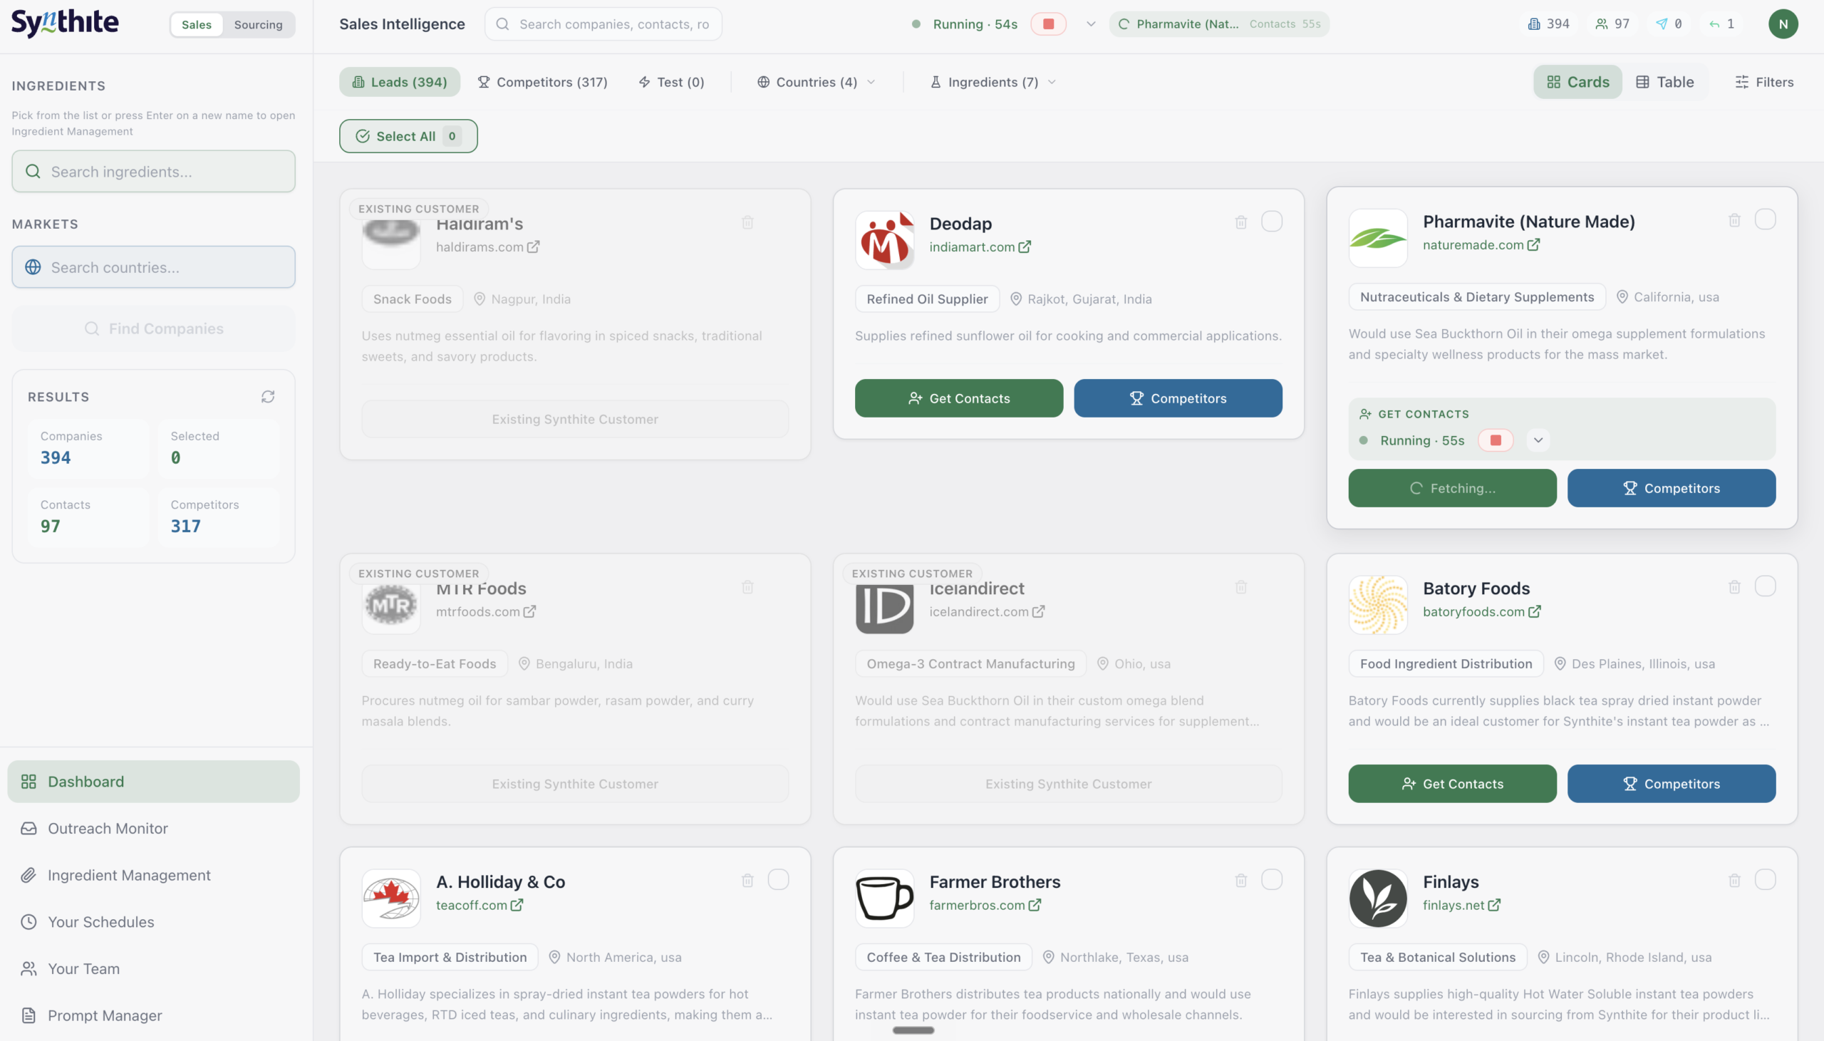The width and height of the screenshot is (1824, 1041).
Task: Click Select All button
Action: 408,136
